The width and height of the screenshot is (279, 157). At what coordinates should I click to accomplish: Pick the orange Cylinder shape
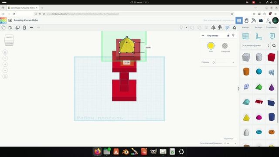pyautogui.click(x=246, y=72)
